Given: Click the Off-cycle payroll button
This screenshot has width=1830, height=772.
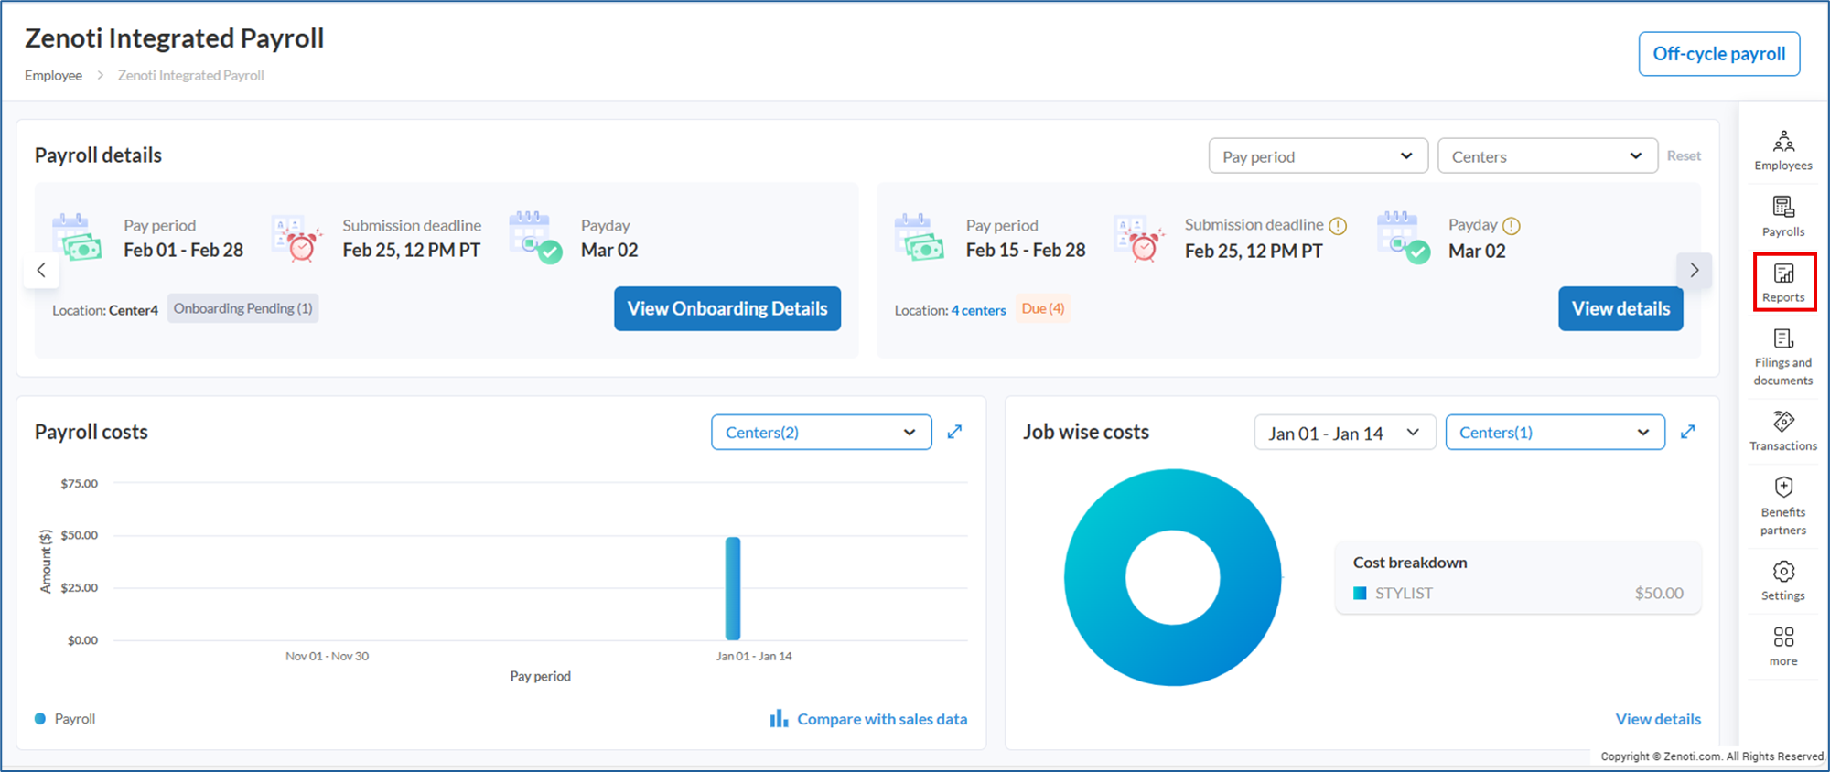Looking at the screenshot, I should tap(1718, 54).
